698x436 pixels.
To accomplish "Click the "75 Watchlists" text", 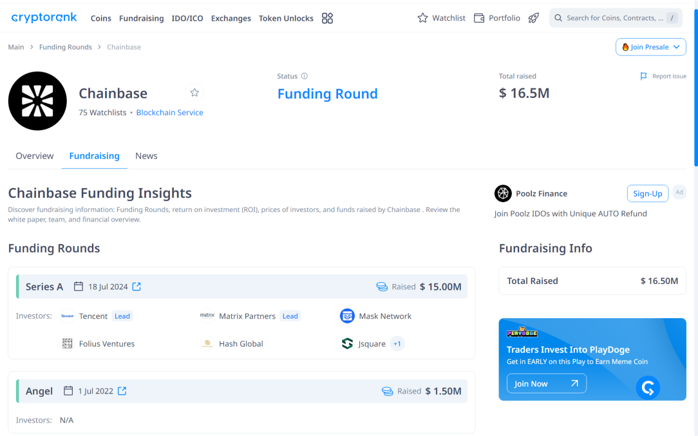I will (102, 112).
